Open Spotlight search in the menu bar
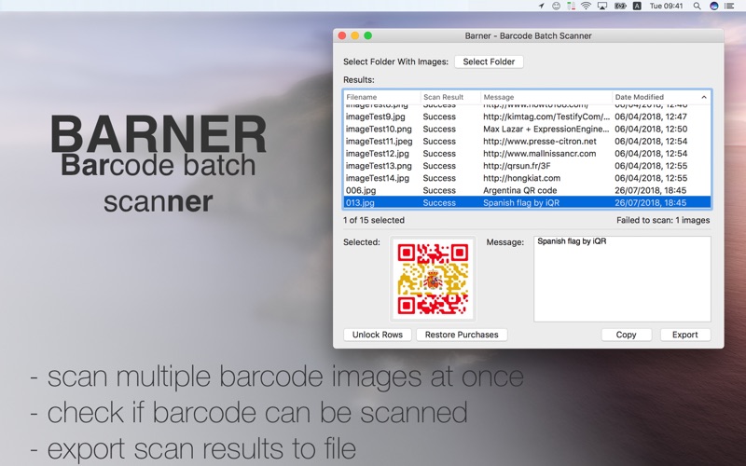The image size is (746, 466). pos(697,6)
